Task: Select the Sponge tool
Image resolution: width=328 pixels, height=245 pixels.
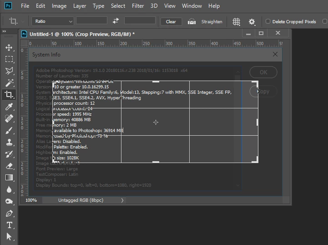Action: 9,201
